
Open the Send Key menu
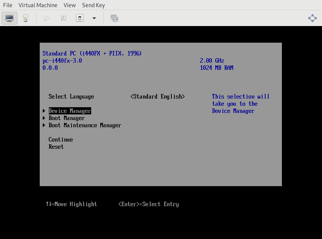93,5
